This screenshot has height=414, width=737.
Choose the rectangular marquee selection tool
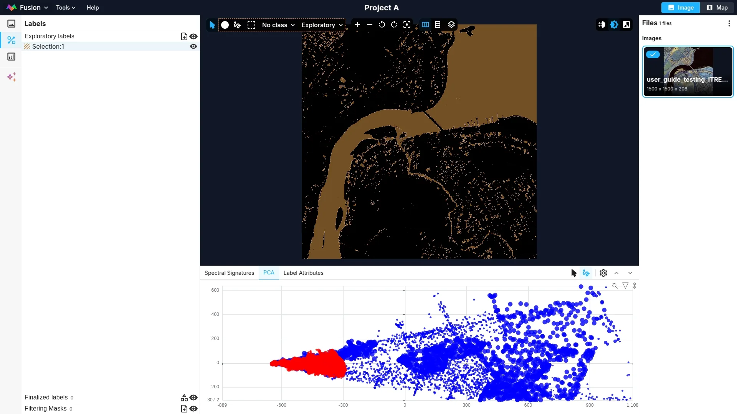pyautogui.click(x=251, y=25)
